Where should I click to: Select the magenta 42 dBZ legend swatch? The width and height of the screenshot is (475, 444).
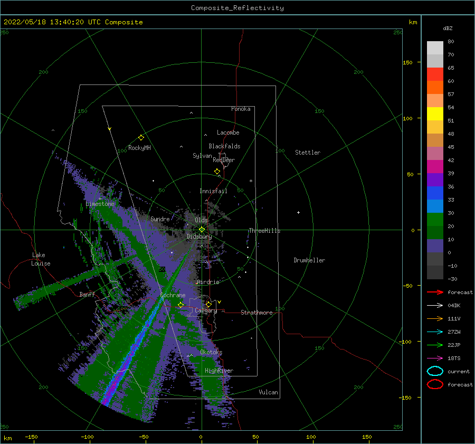tap(435, 166)
